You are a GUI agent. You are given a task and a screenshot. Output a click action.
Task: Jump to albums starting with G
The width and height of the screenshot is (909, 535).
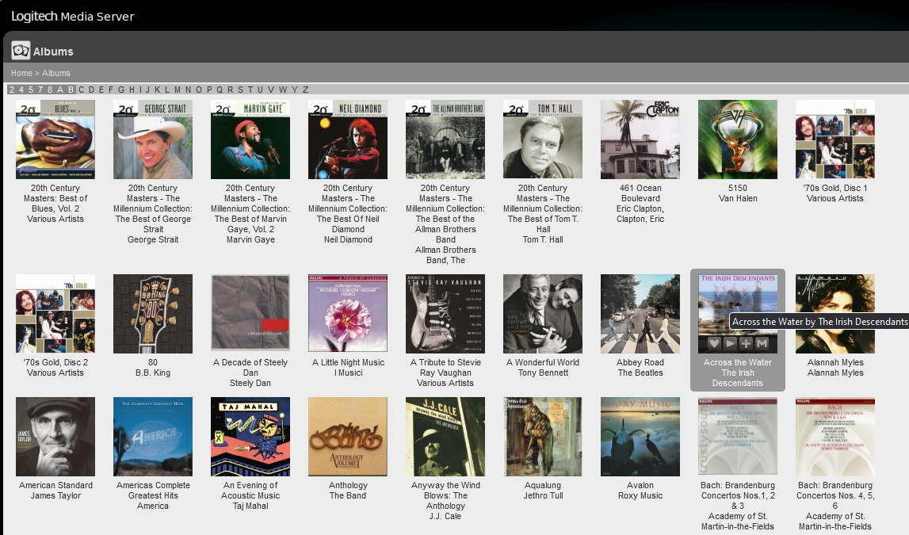(121, 90)
